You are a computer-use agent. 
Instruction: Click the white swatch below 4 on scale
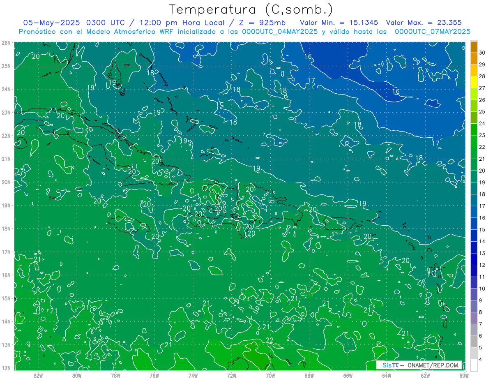[x=474, y=365]
